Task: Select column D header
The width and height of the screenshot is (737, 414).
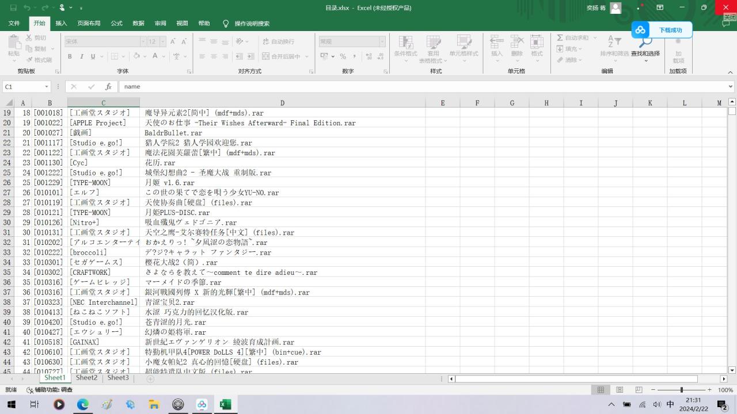Action: click(x=282, y=103)
